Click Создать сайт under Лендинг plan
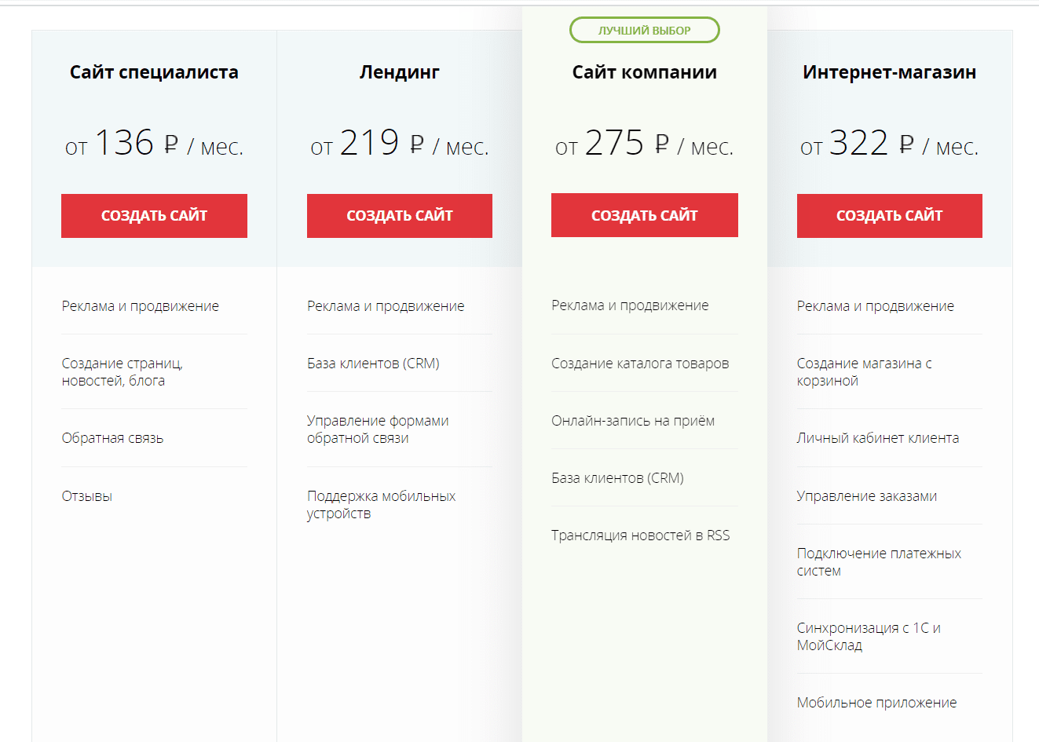 click(x=400, y=216)
